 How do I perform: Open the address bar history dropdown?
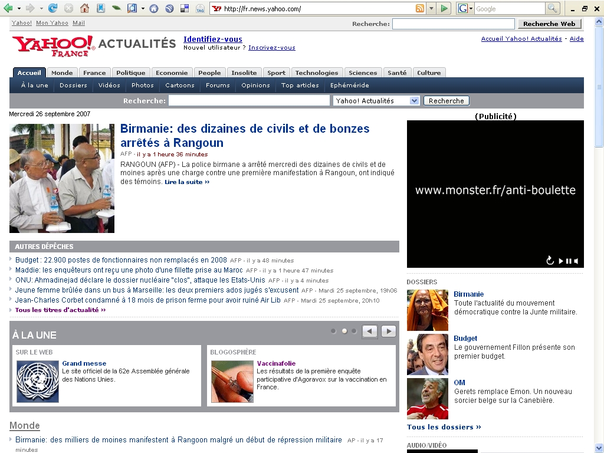(x=431, y=8)
